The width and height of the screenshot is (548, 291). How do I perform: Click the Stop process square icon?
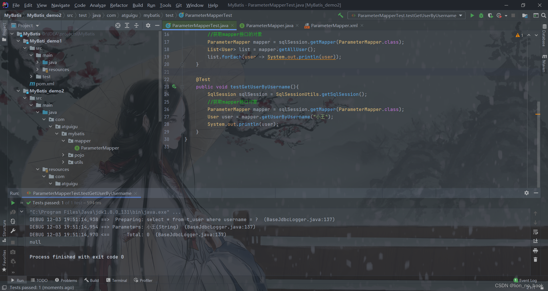pos(513,15)
